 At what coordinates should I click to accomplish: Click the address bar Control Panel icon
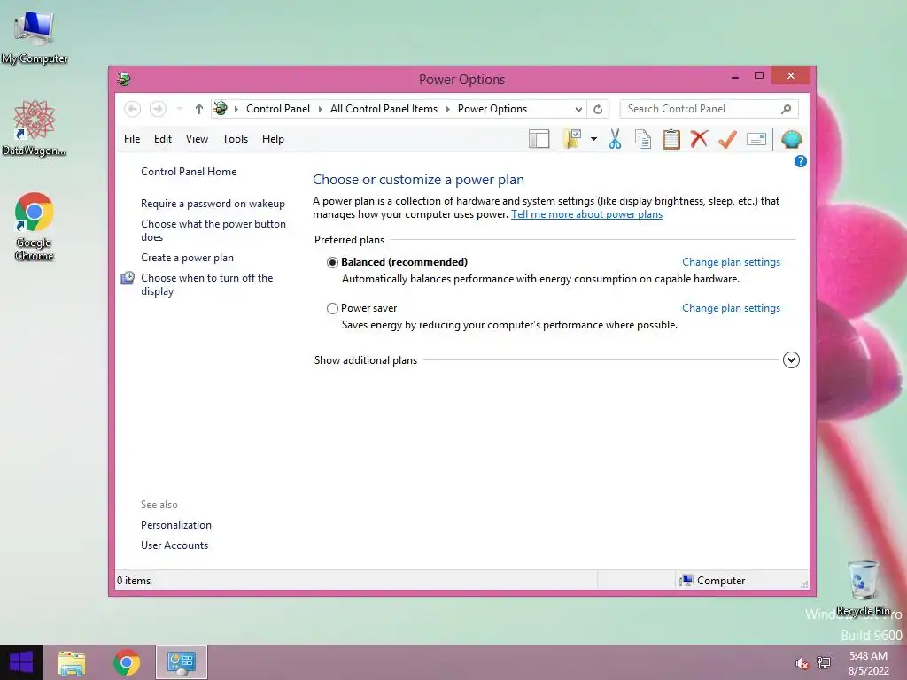tap(221, 108)
